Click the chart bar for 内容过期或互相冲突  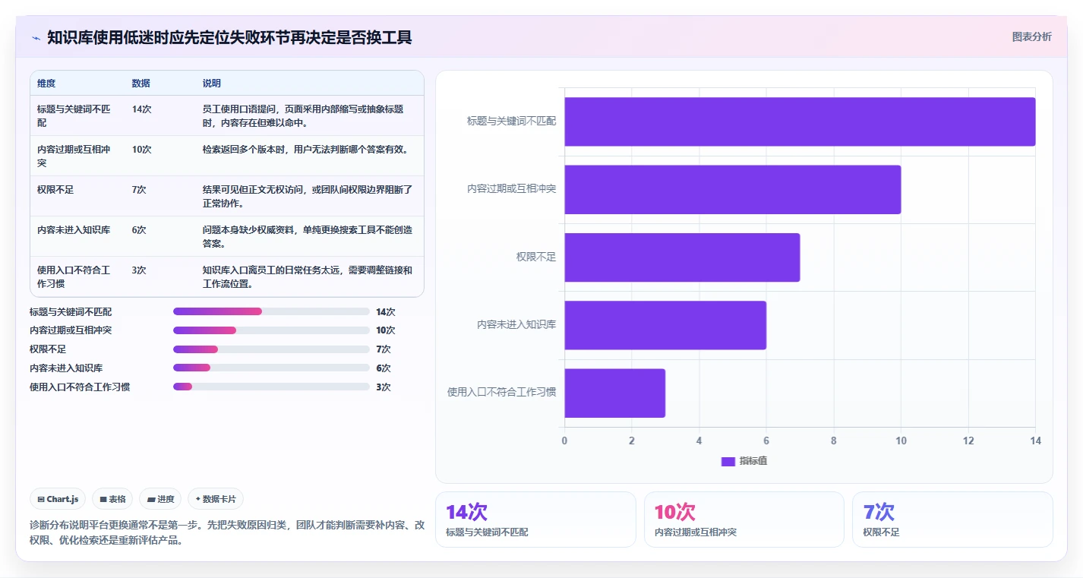733,189
